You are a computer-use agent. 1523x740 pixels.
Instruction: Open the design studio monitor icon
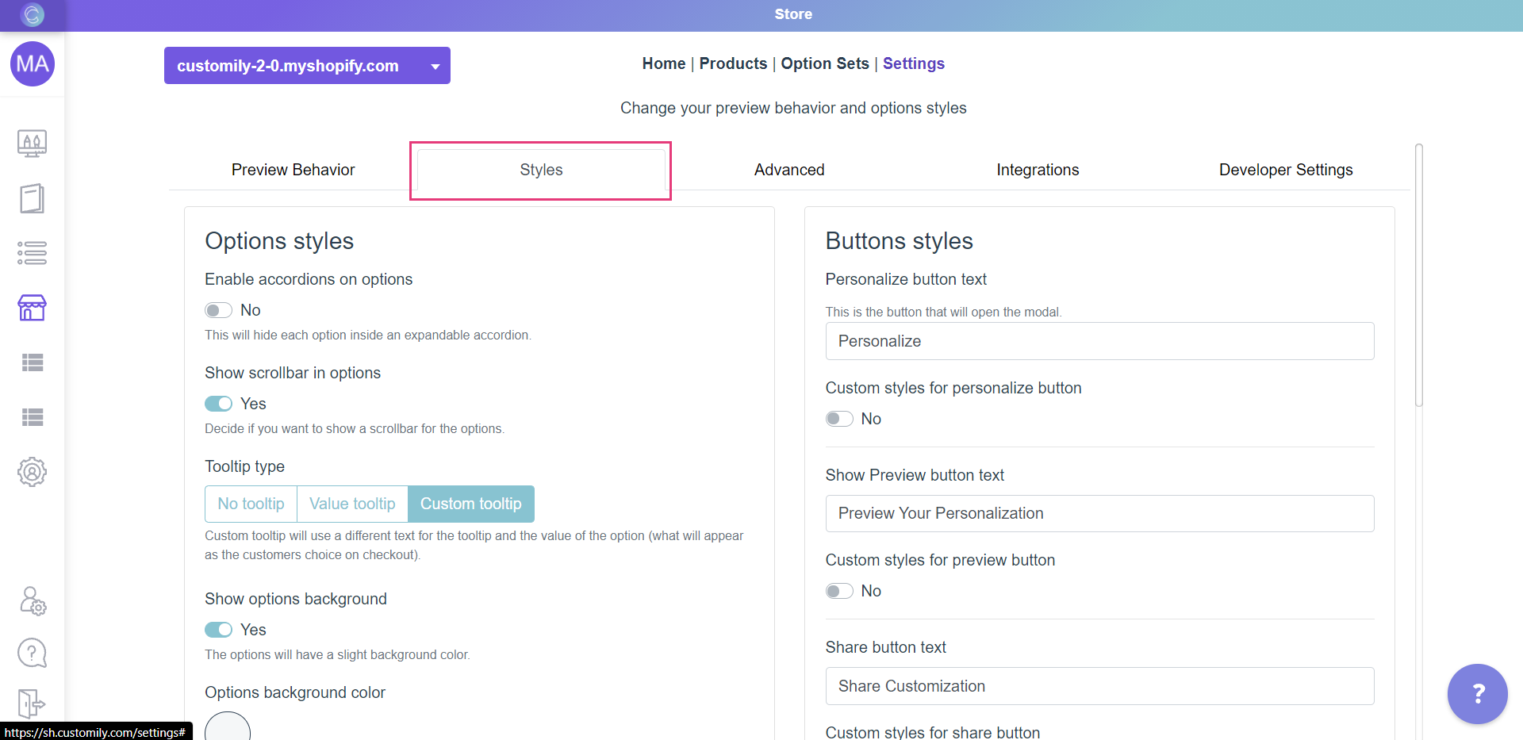(x=32, y=144)
